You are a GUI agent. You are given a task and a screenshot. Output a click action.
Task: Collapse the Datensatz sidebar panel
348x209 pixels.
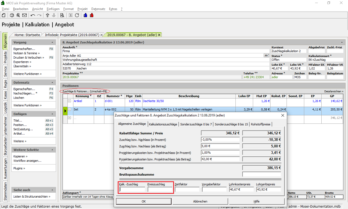tap(52, 83)
